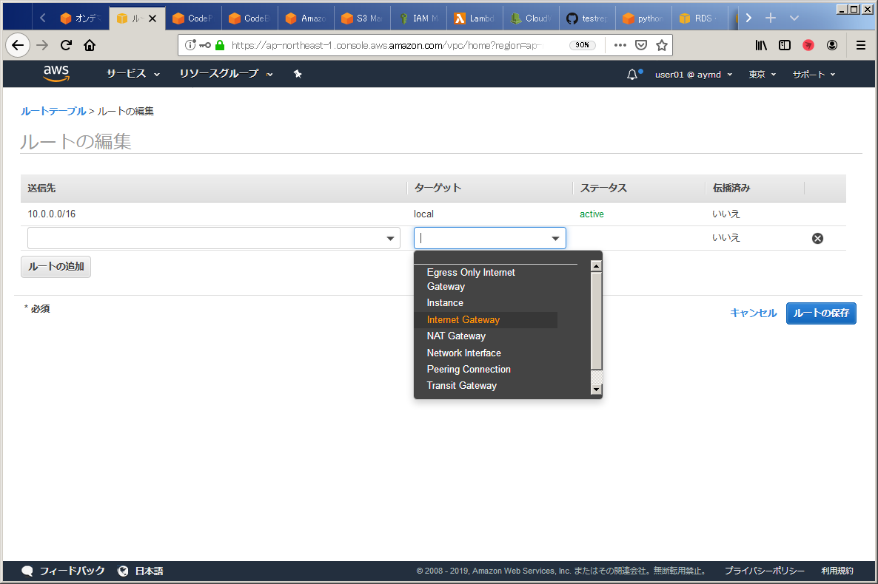878x584 pixels.
Task: Click the target list scrollbar down arrow
Action: [x=597, y=390]
